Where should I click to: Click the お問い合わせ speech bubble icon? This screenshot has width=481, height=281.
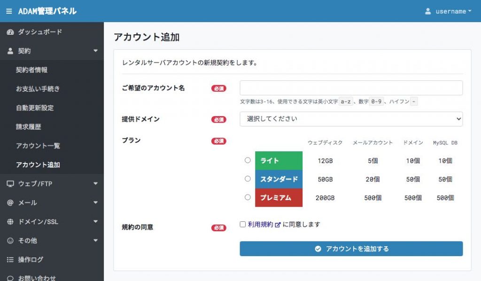pyautogui.click(x=10, y=278)
